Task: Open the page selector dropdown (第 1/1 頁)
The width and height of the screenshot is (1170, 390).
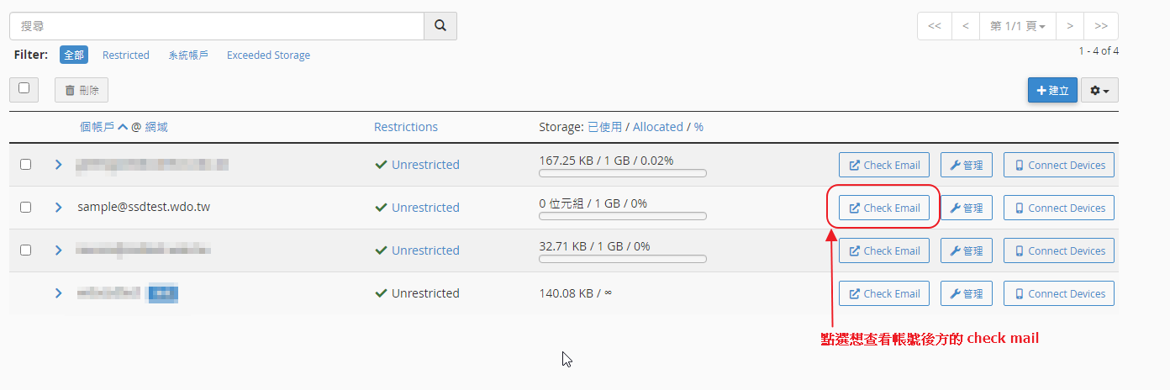Action: tap(1017, 26)
